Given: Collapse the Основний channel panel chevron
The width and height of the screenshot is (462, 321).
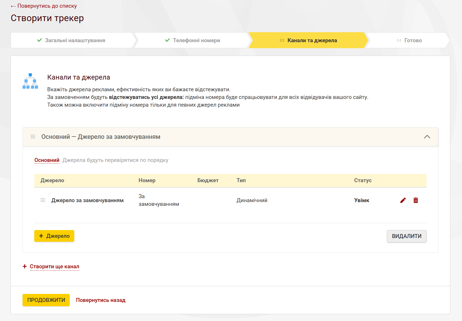Looking at the screenshot, I should (427, 137).
